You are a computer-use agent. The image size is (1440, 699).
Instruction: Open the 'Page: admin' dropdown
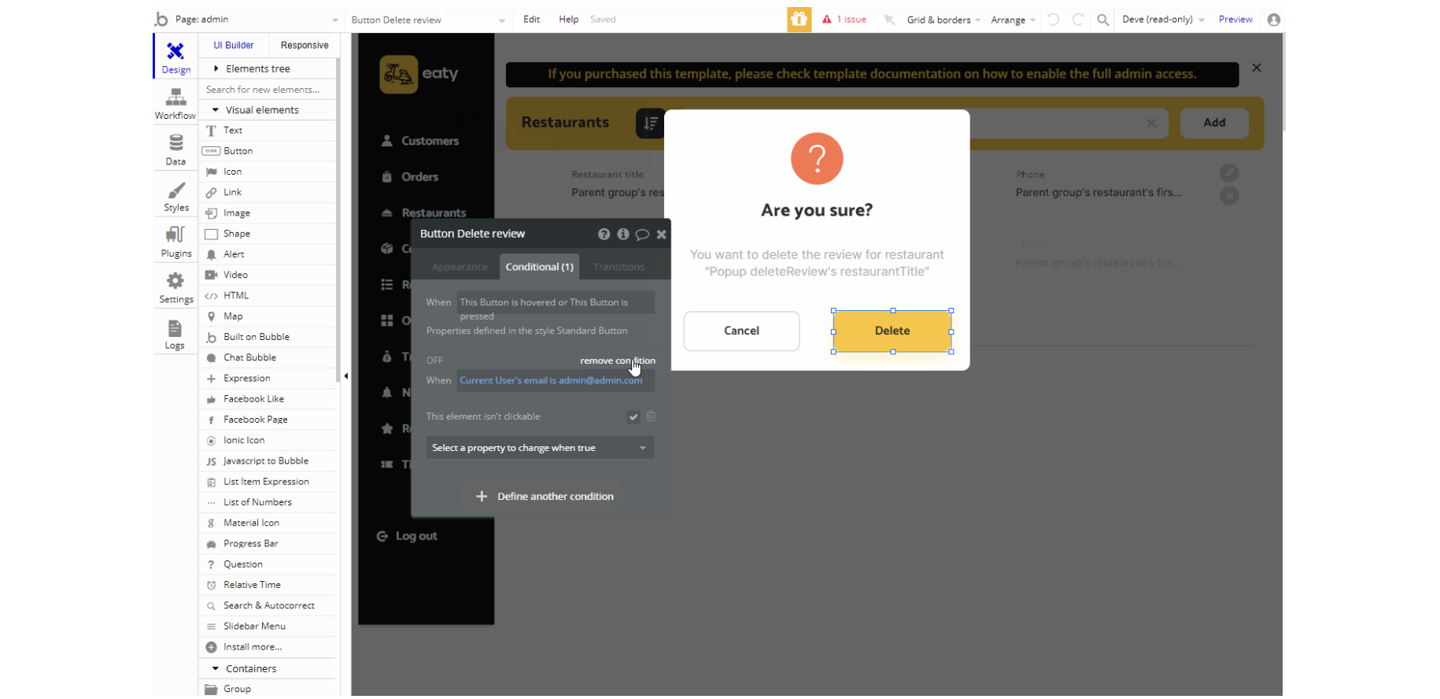257,20
